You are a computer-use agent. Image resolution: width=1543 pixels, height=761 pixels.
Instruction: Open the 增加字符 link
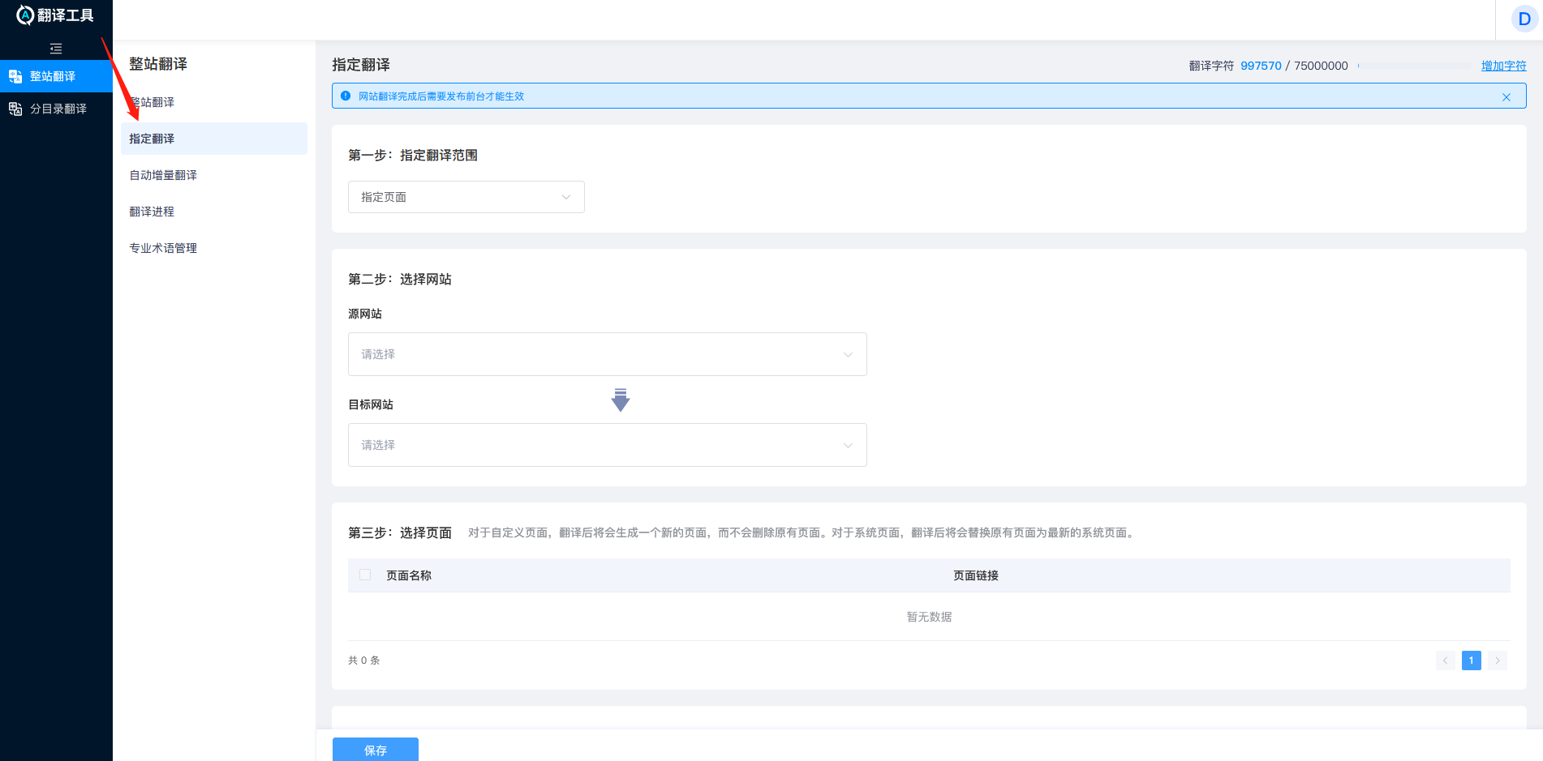[1503, 66]
